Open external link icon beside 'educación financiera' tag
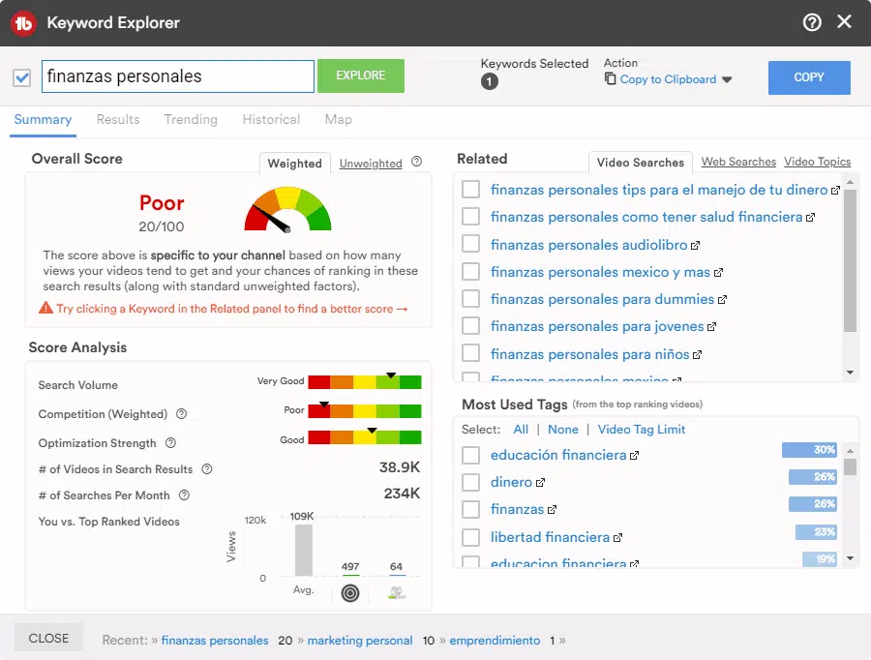 (x=634, y=455)
